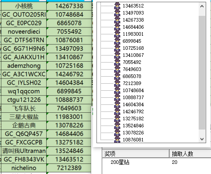211x174 pixels.
Task: Click the user icon beside 14604384 in list
Action: [117, 104]
